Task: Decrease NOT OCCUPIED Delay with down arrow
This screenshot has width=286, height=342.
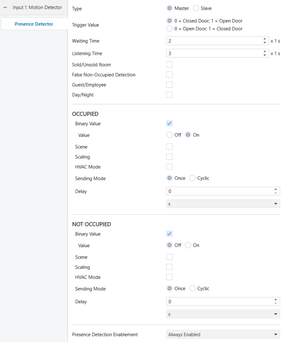Action: coord(276,303)
